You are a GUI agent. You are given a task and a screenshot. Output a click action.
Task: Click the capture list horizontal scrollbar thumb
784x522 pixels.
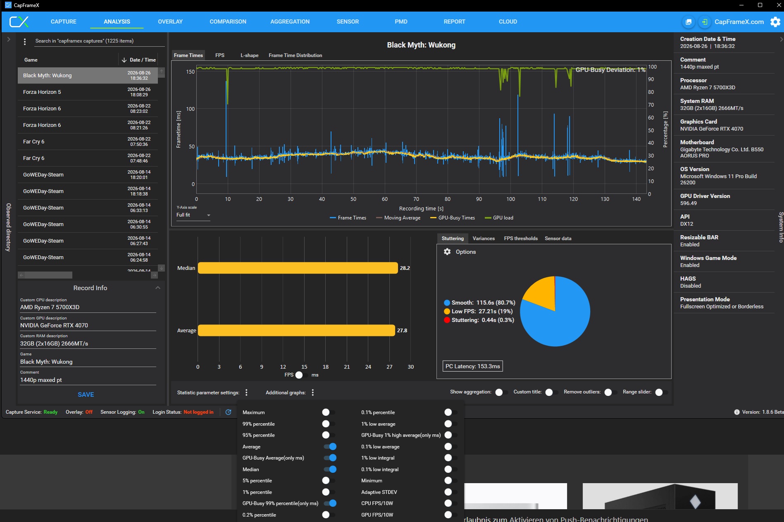(x=49, y=275)
